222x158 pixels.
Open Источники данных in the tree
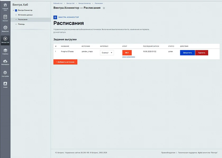tap(25, 15)
